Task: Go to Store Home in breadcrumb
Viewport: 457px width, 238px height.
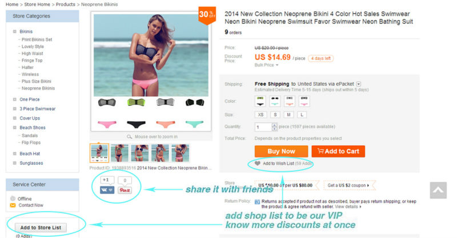Action: click(37, 5)
